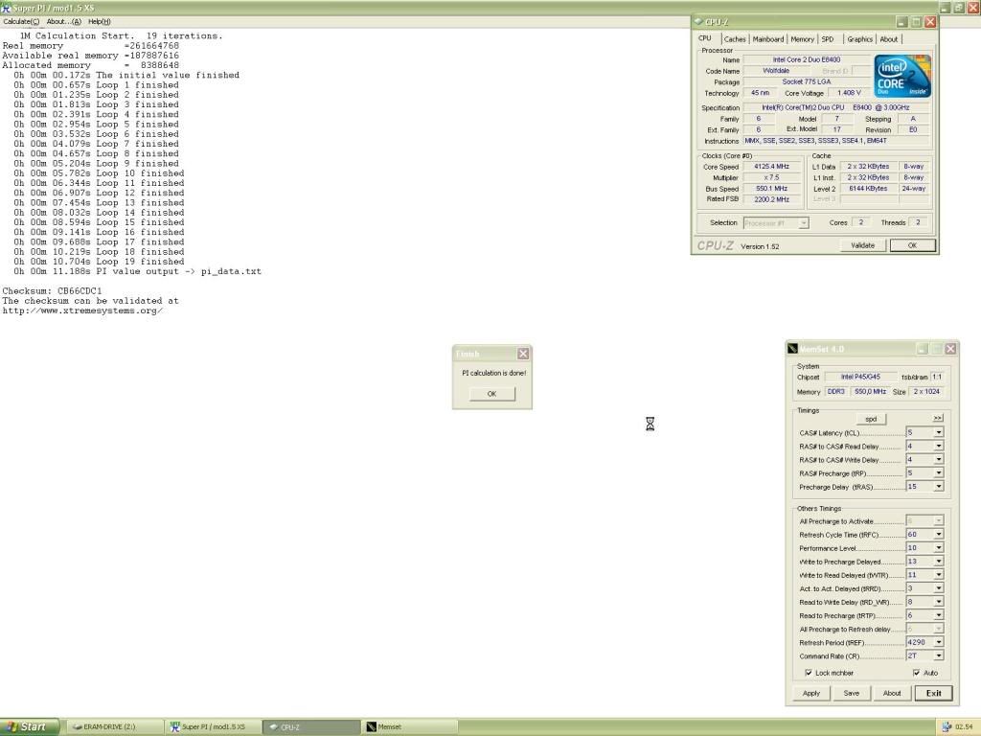Open the Precharge Delay (tRAS) dropdown
The width and height of the screenshot is (981, 736).
[939, 486]
